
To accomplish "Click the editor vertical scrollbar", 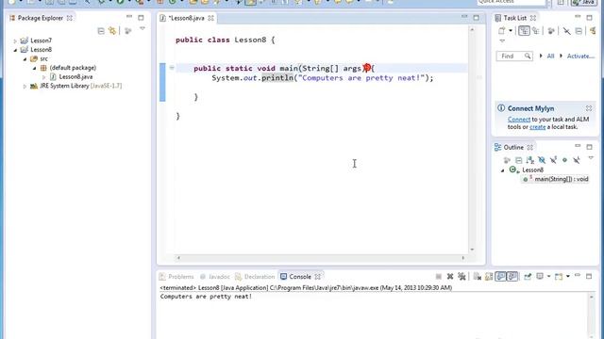I will 472,138.
